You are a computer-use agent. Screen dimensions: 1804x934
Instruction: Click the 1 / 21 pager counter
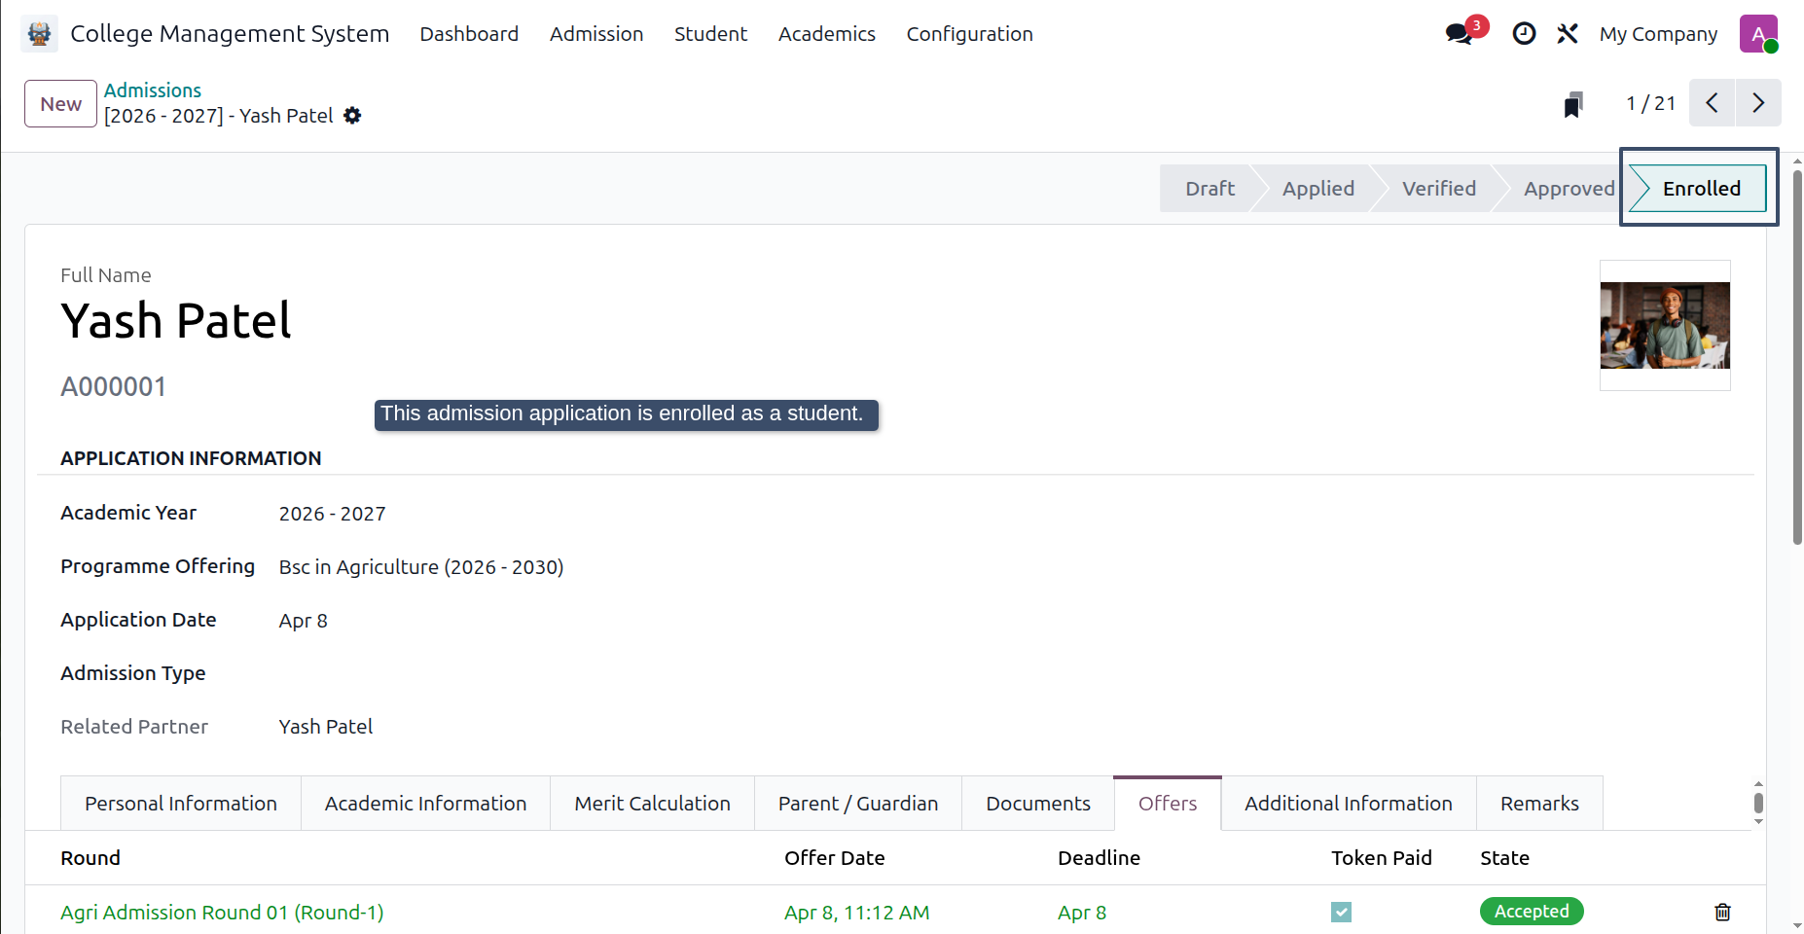tap(1651, 103)
